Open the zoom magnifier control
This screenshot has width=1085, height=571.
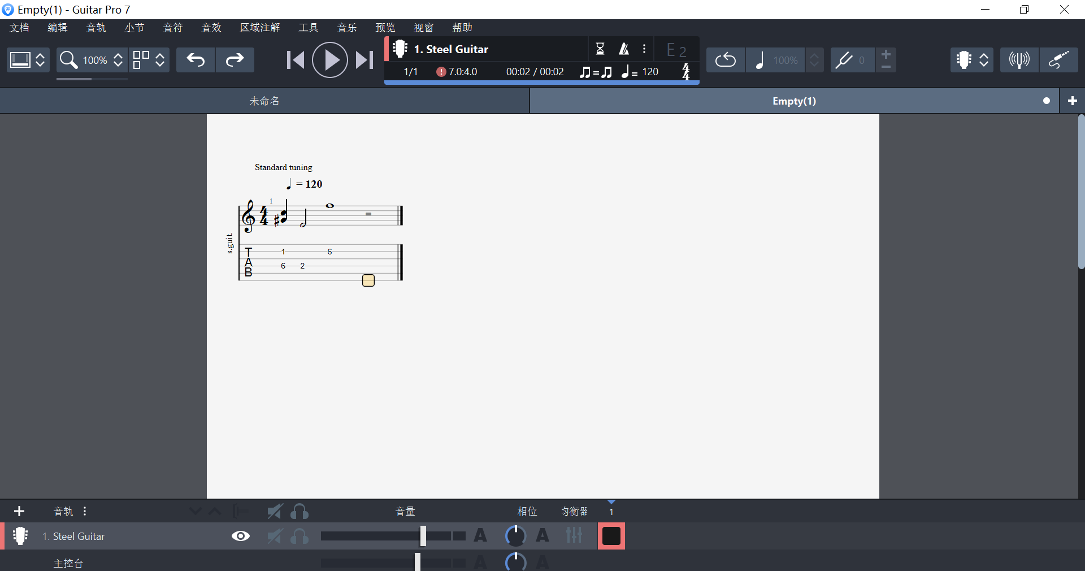70,60
